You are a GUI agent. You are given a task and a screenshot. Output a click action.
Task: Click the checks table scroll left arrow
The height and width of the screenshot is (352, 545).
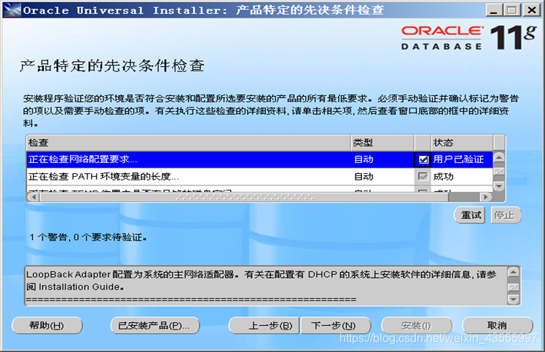pyautogui.click(x=34, y=197)
